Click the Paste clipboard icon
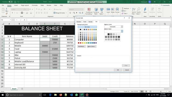Viewport: 172px width, 97px height. pos(3,10)
